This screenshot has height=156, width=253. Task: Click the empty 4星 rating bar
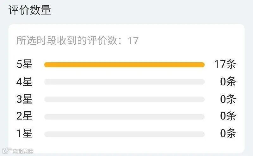tap(124, 82)
